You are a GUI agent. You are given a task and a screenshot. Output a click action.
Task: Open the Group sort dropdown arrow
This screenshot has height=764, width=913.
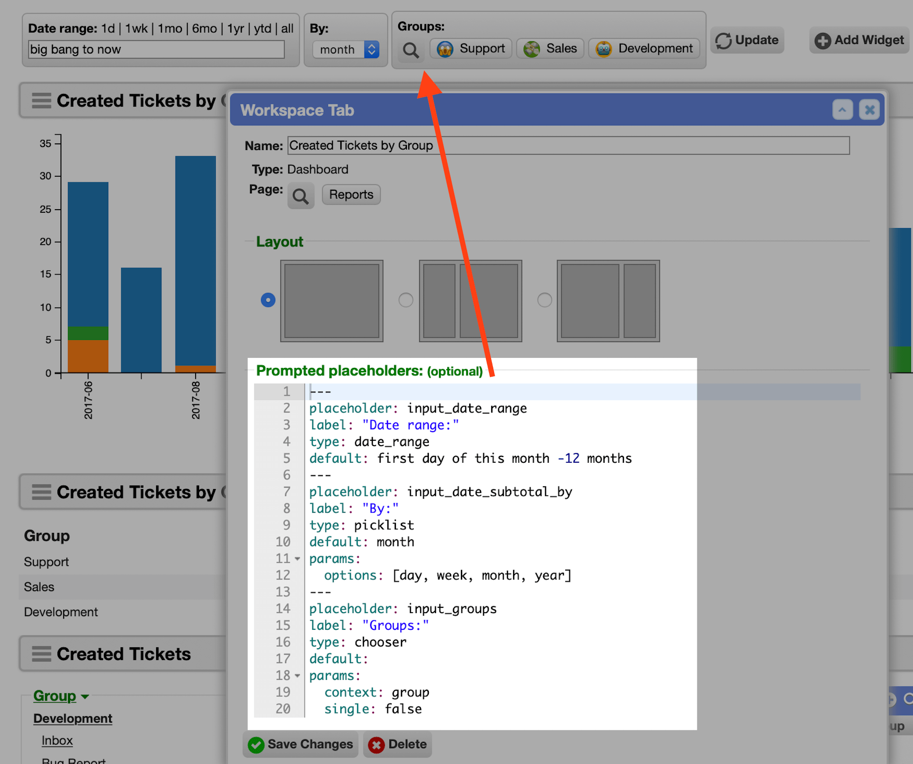[85, 696]
